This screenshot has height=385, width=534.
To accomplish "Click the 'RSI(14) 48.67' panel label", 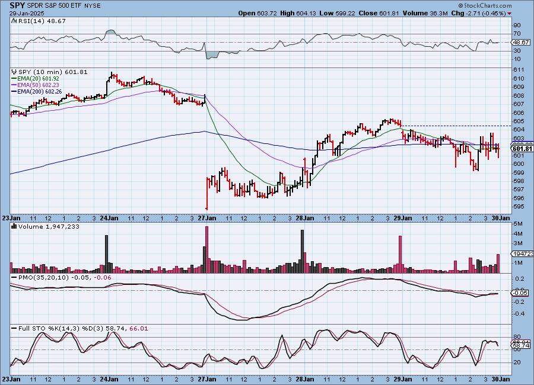I will (x=42, y=21).
